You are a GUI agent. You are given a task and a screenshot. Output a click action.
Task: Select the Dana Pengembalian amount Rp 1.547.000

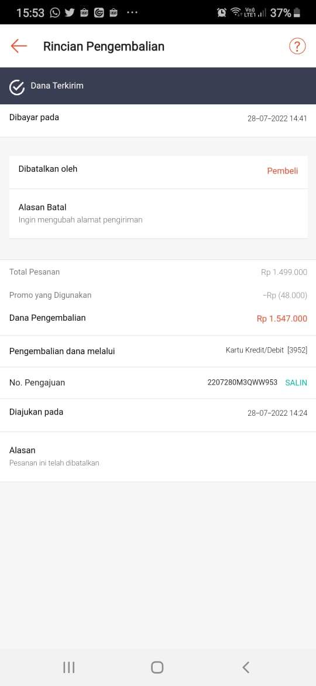coord(282,319)
